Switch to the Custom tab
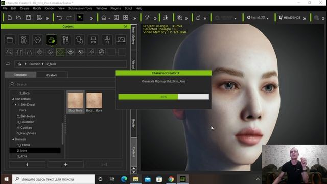327x184 pixels. point(52,75)
